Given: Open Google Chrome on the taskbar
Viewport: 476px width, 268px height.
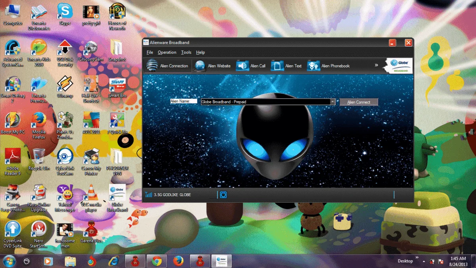Looking at the screenshot, I should [157, 261].
